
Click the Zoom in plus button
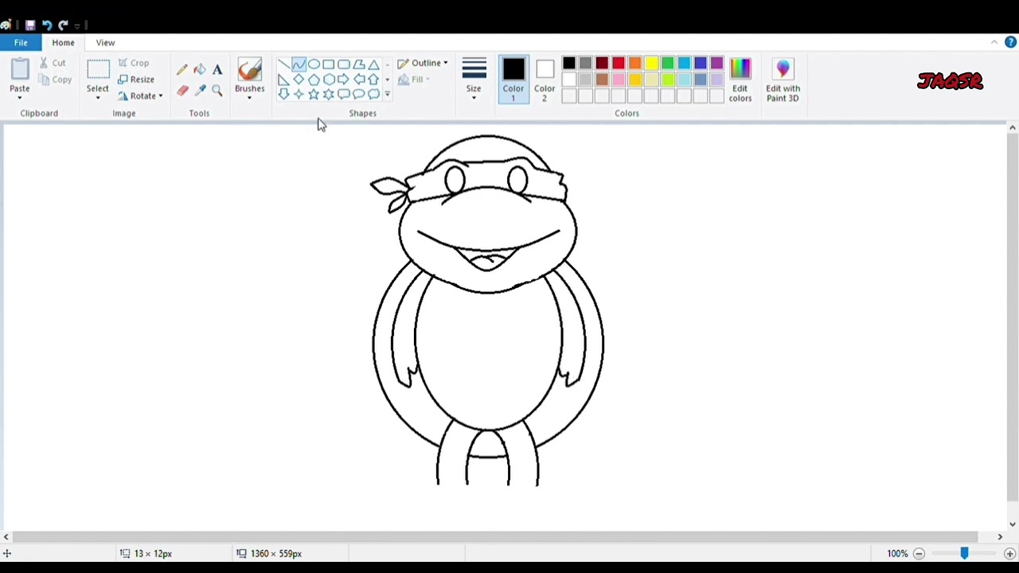tap(1009, 554)
